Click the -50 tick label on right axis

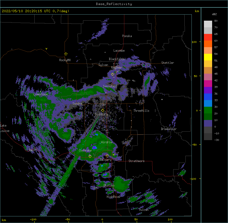[x=194, y=145]
